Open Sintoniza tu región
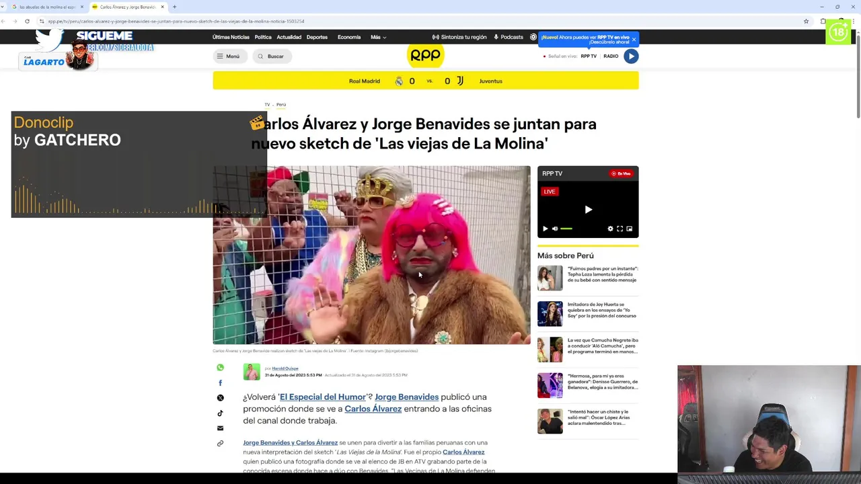The width and height of the screenshot is (861, 484). (x=459, y=37)
